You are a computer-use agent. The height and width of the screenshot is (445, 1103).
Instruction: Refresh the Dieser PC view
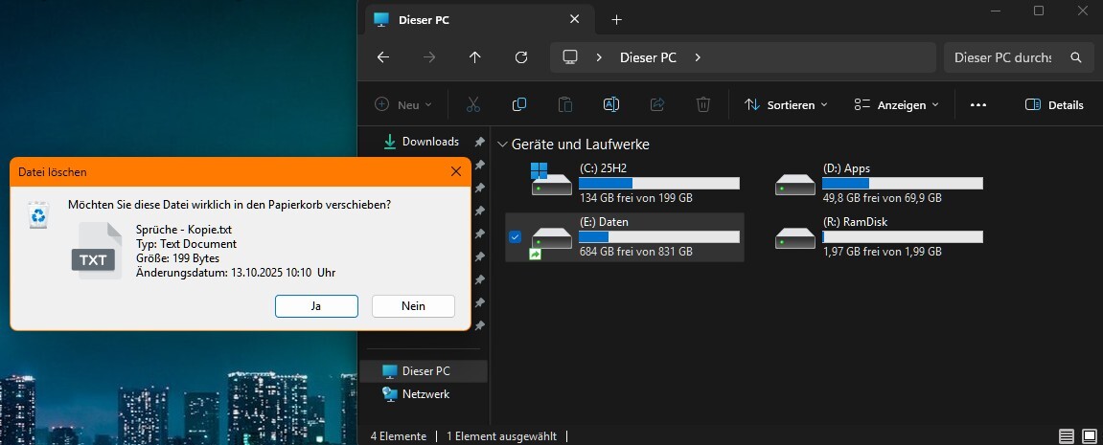(x=521, y=57)
